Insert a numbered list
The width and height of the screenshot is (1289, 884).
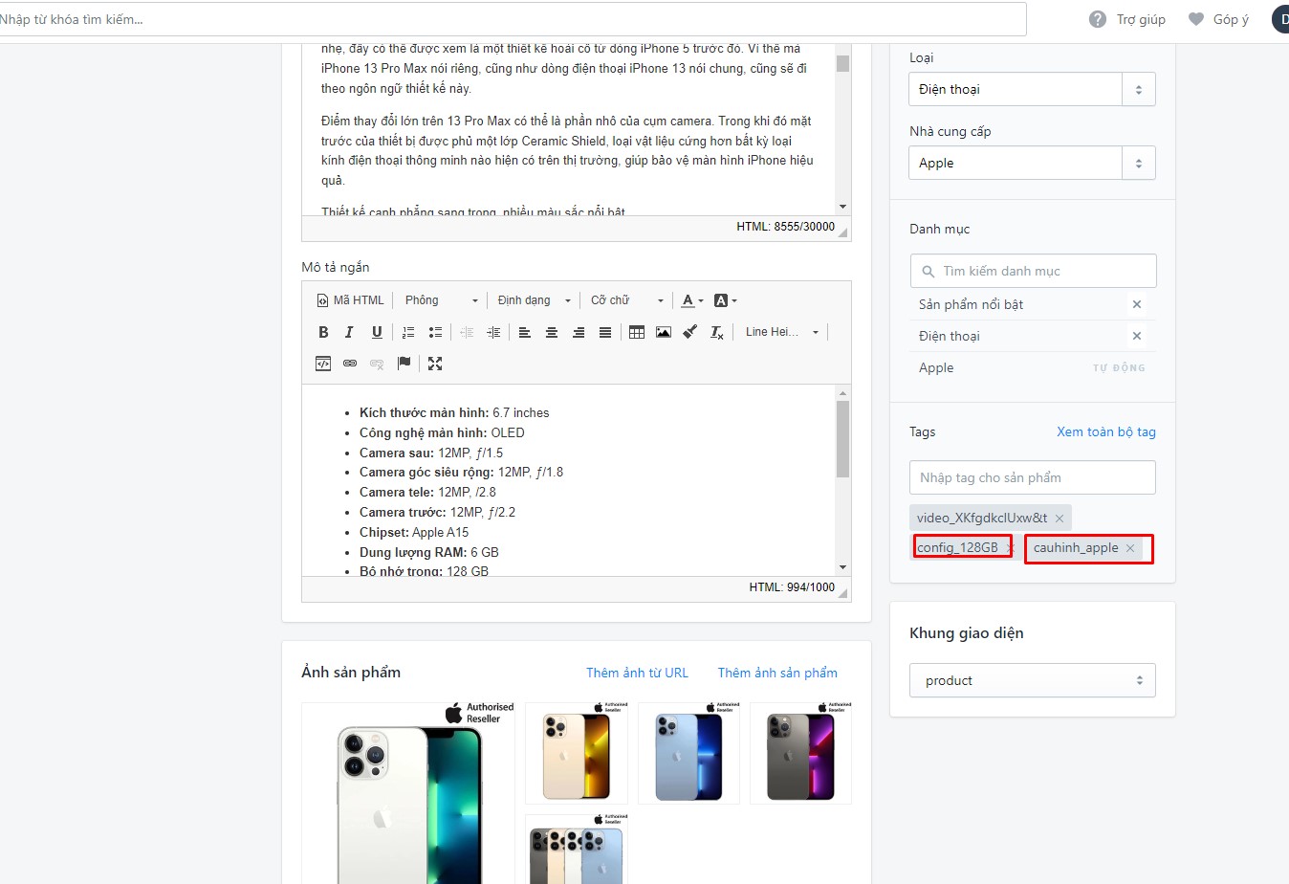coord(408,332)
